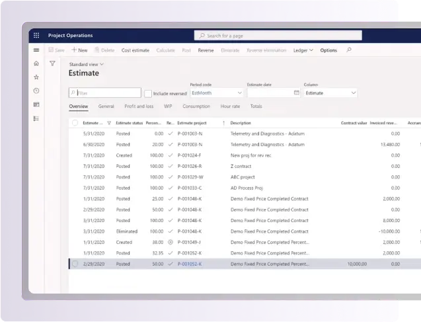Expand the Ledger menu
This screenshot has height=322, width=421.
[303, 50]
